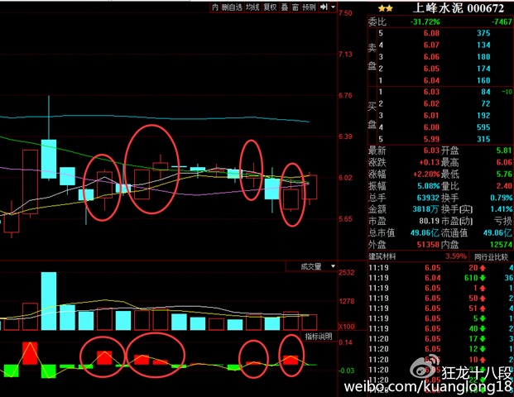Click the 叠 overlay button
This screenshot has height=397, width=514.
284,7
